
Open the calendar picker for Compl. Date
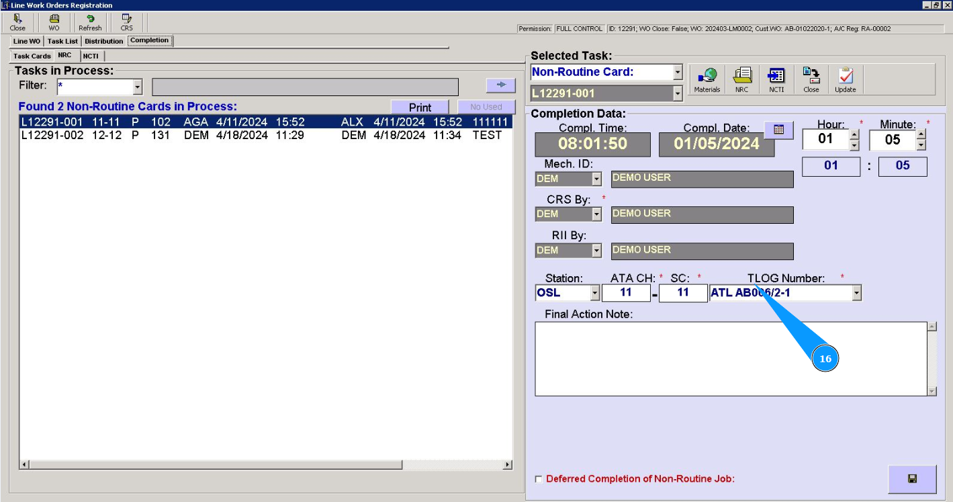click(778, 130)
